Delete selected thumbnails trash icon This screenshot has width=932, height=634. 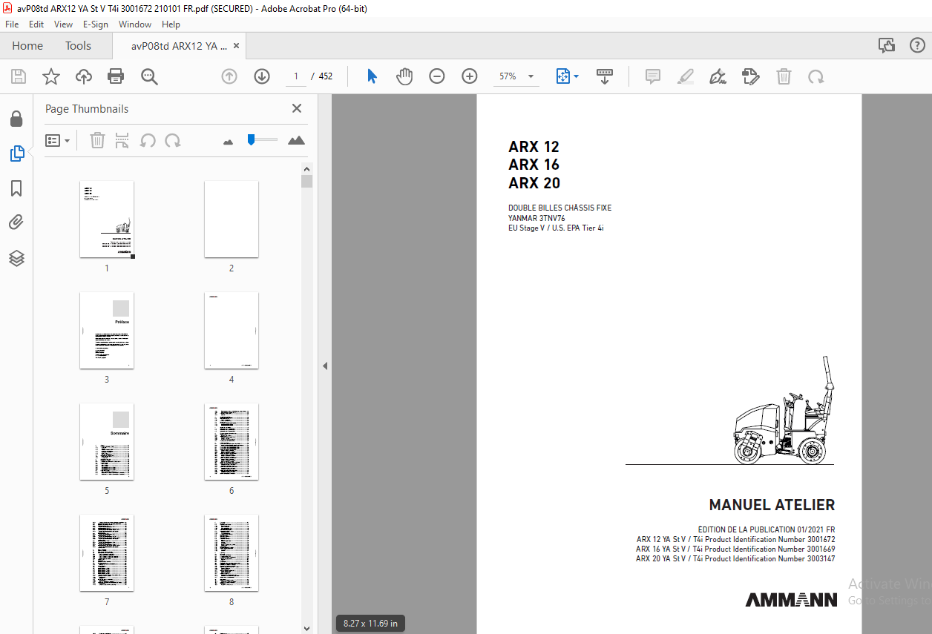tap(97, 140)
